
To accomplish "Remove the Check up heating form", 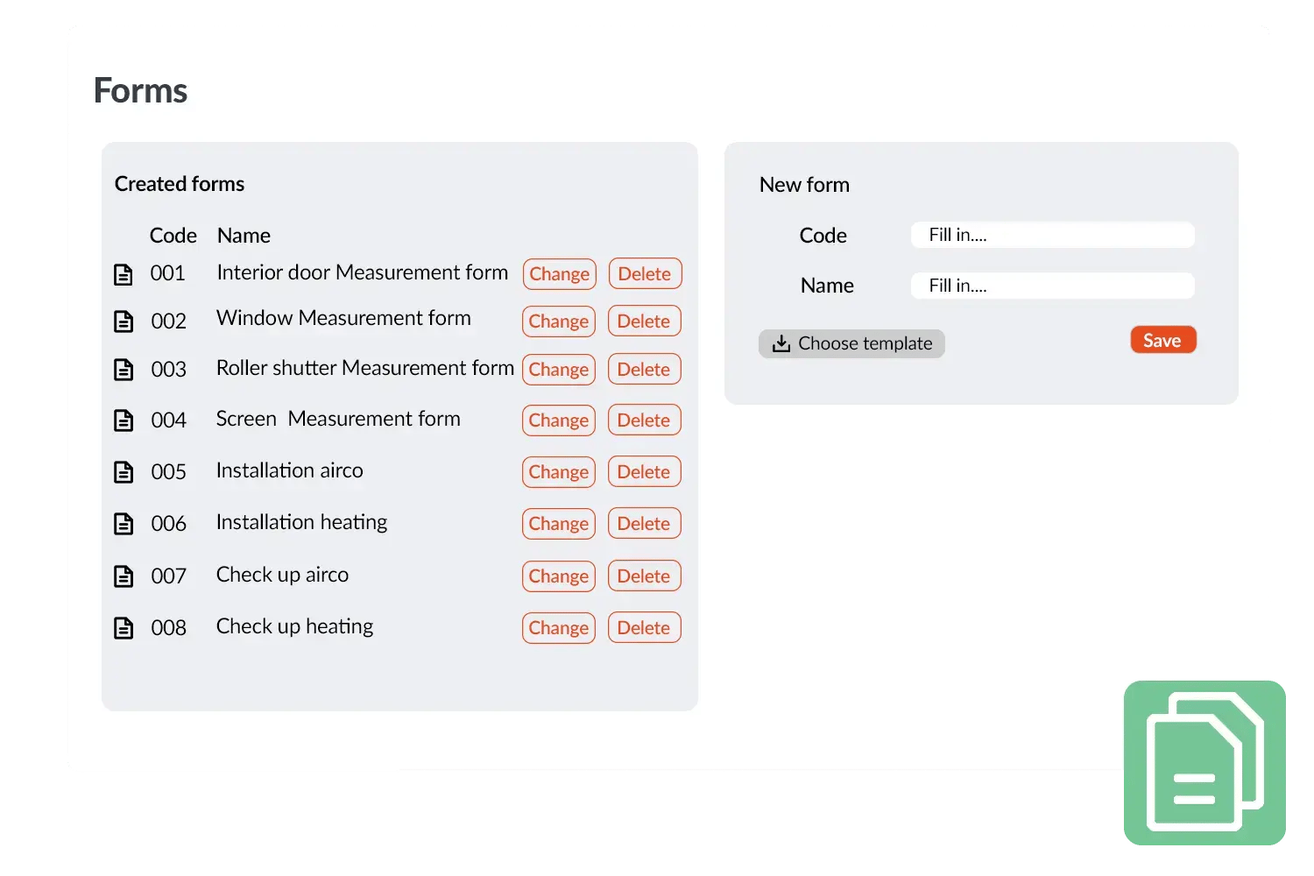I will pos(644,628).
